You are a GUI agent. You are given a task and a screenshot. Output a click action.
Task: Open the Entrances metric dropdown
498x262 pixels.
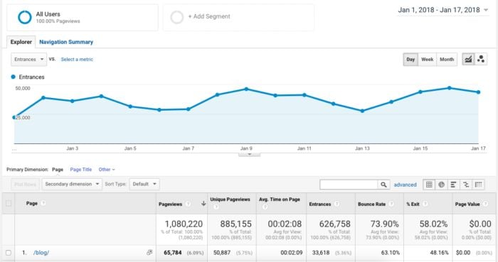click(x=29, y=59)
